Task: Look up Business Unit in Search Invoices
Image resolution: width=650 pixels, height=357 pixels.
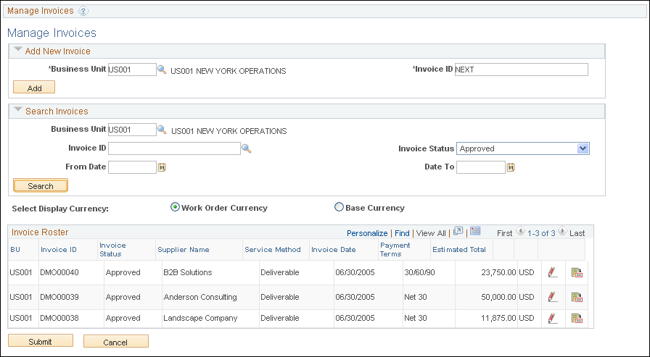Action: coord(162,130)
